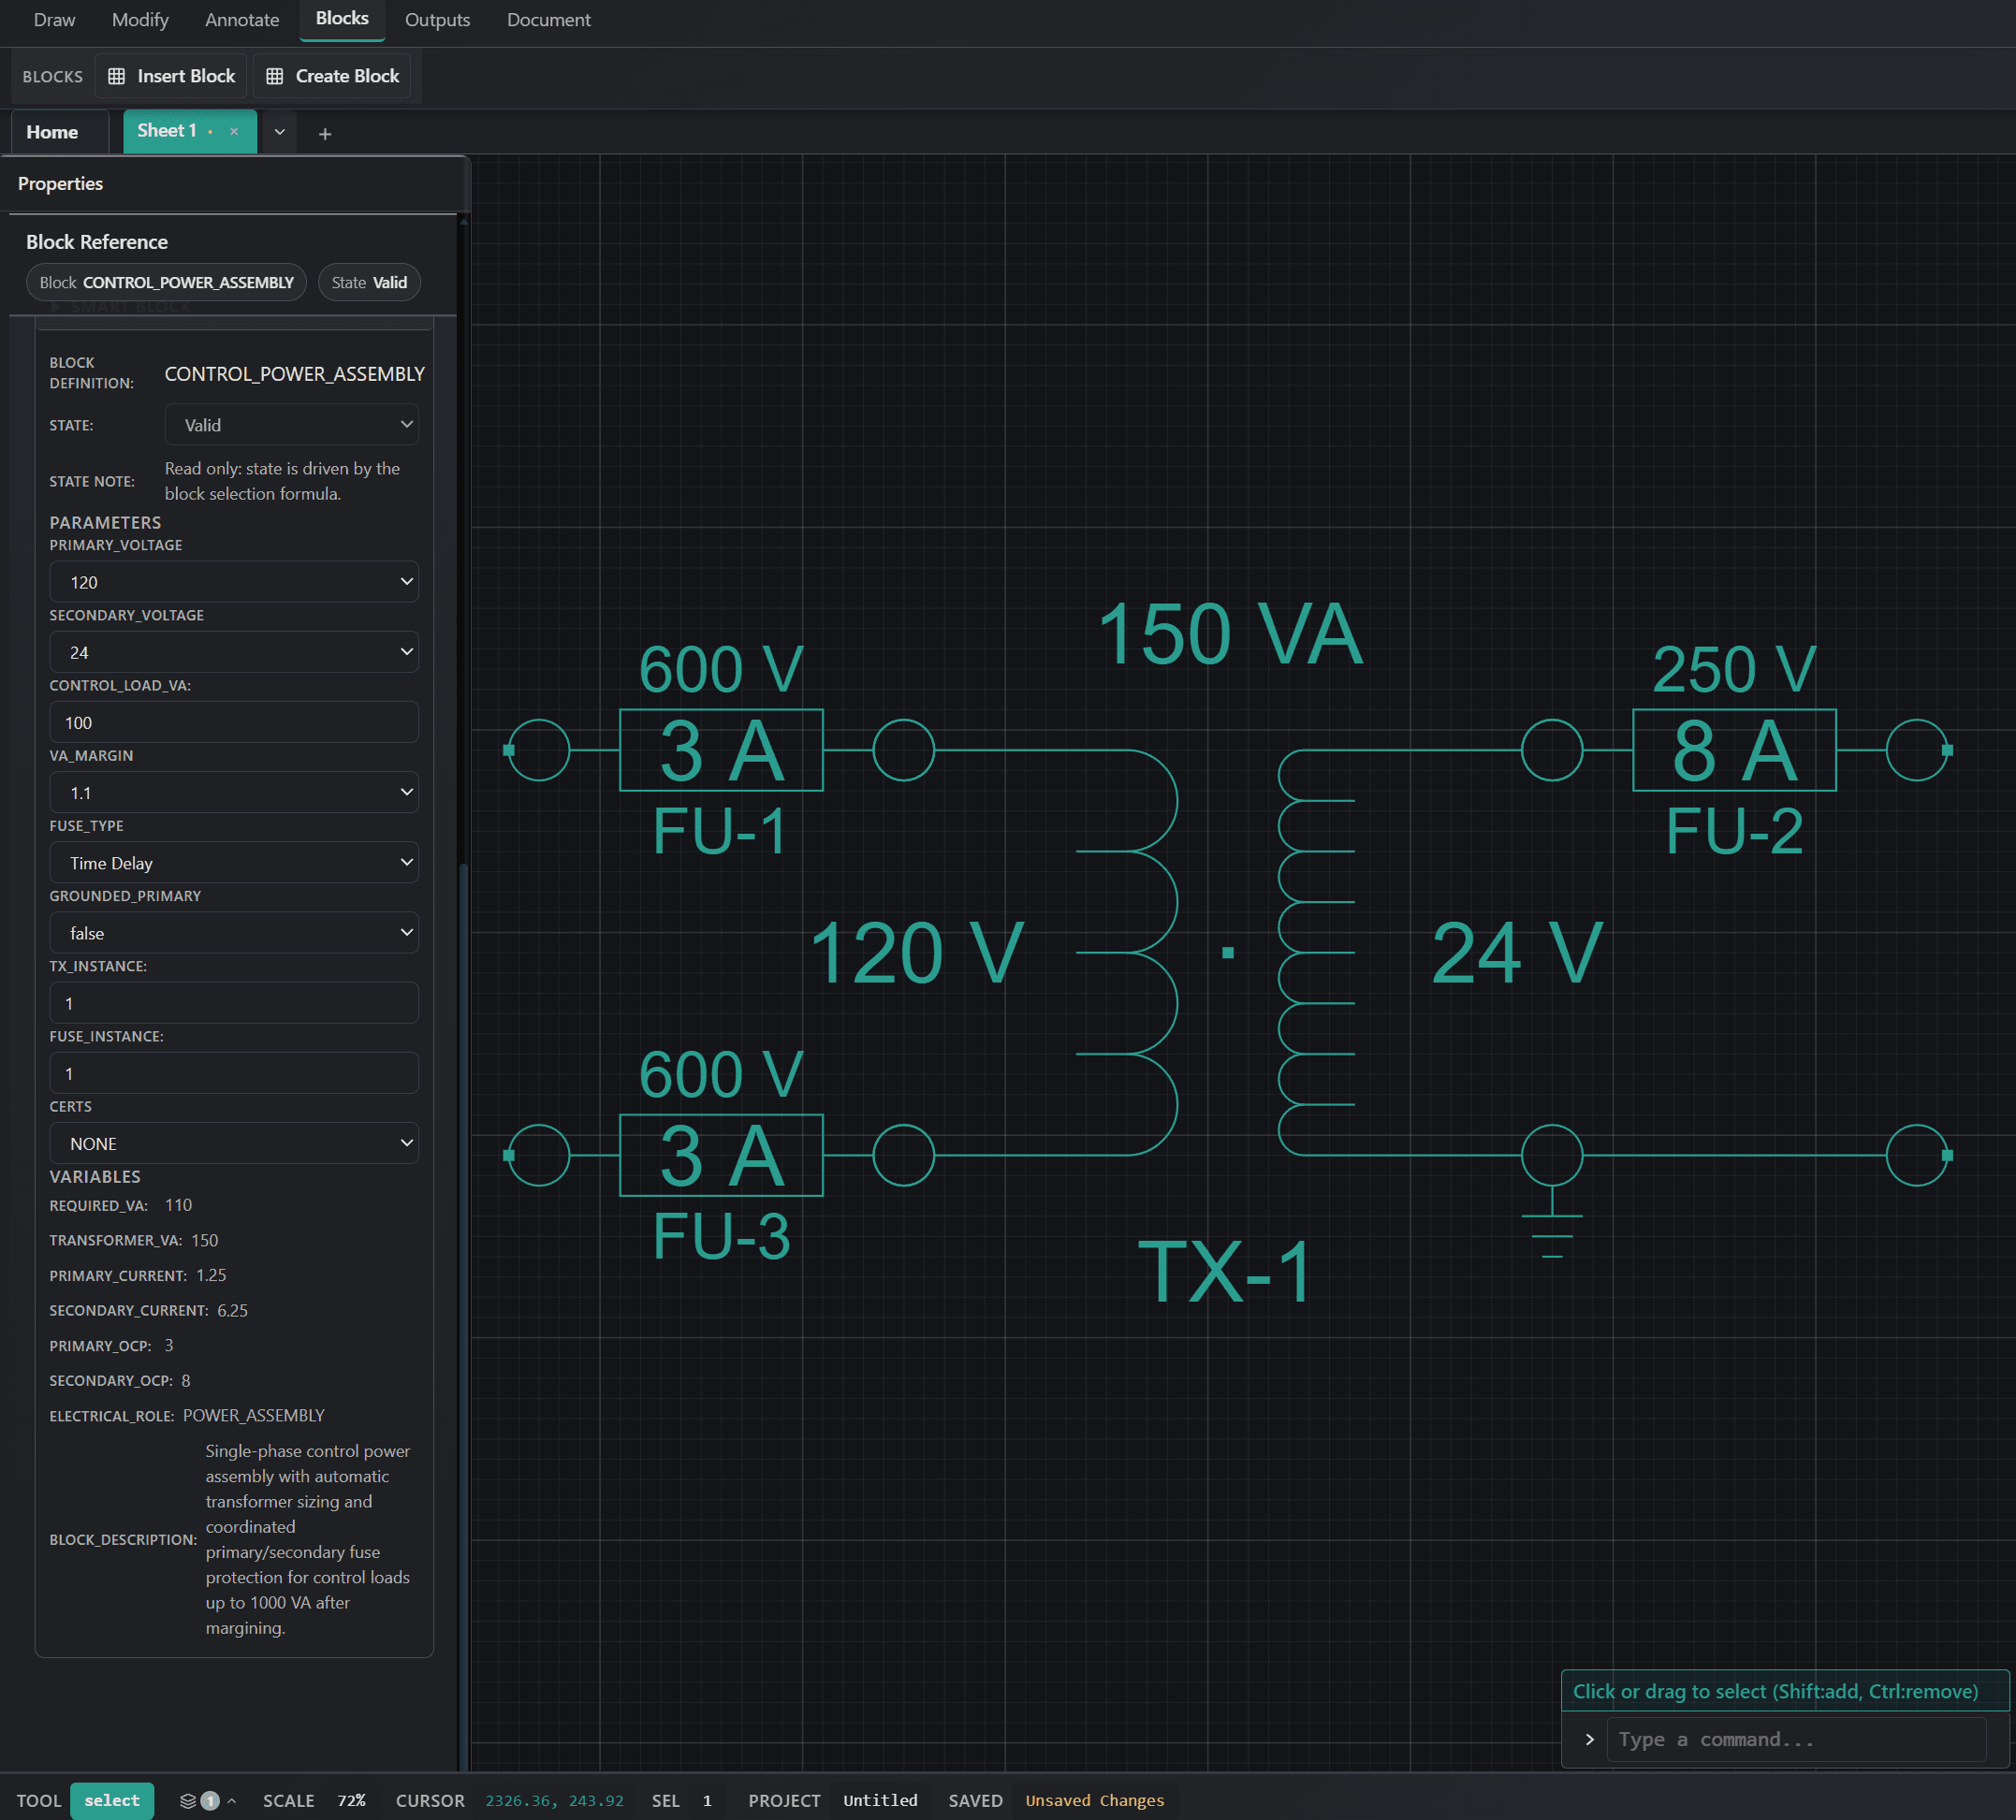Image resolution: width=2016 pixels, height=1820 pixels.
Task: Click the TX-1 transformer label
Action: (1225, 1272)
